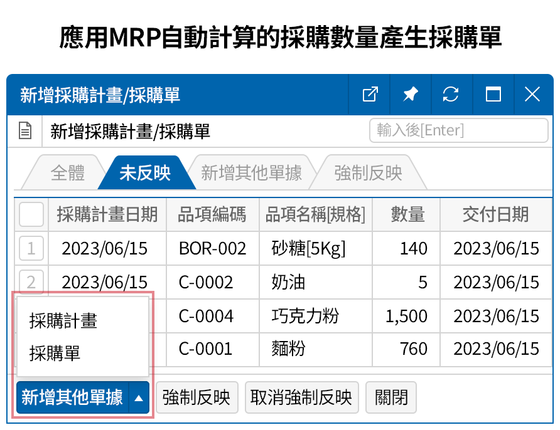Screen dimensions: 560x430
Task: Select row 1 for 砂糖[5Kg]
Action: coord(31,248)
